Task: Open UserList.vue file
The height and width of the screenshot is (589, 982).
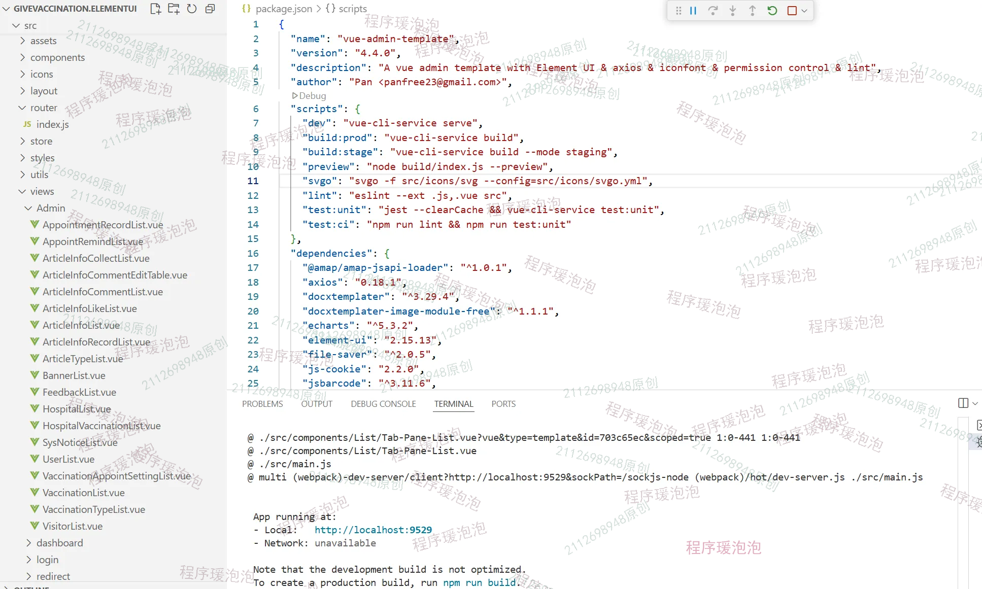Action: point(69,459)
